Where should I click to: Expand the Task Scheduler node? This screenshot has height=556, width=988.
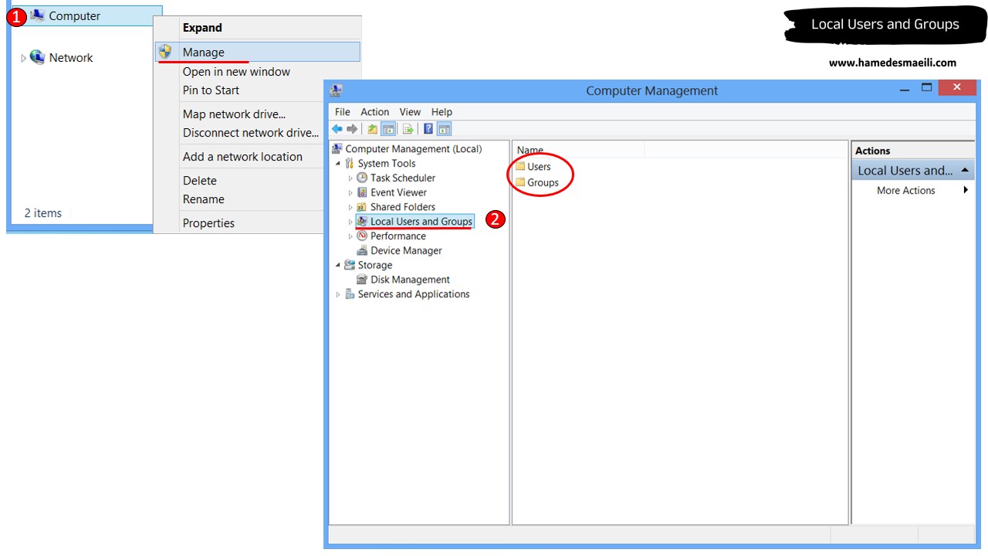coord(350,178)
